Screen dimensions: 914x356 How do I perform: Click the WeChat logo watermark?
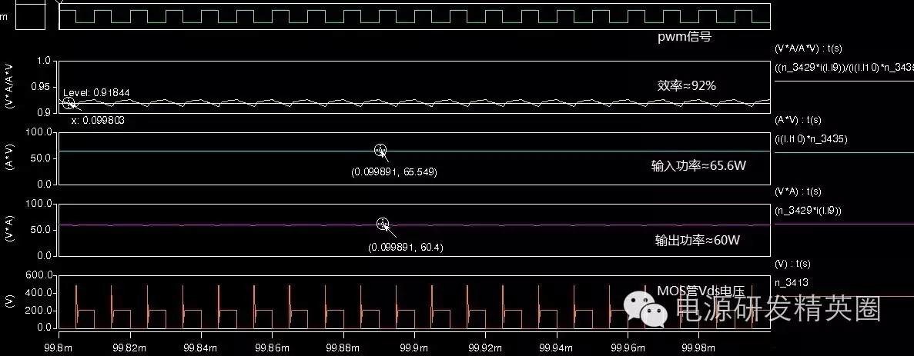point(647,309)
